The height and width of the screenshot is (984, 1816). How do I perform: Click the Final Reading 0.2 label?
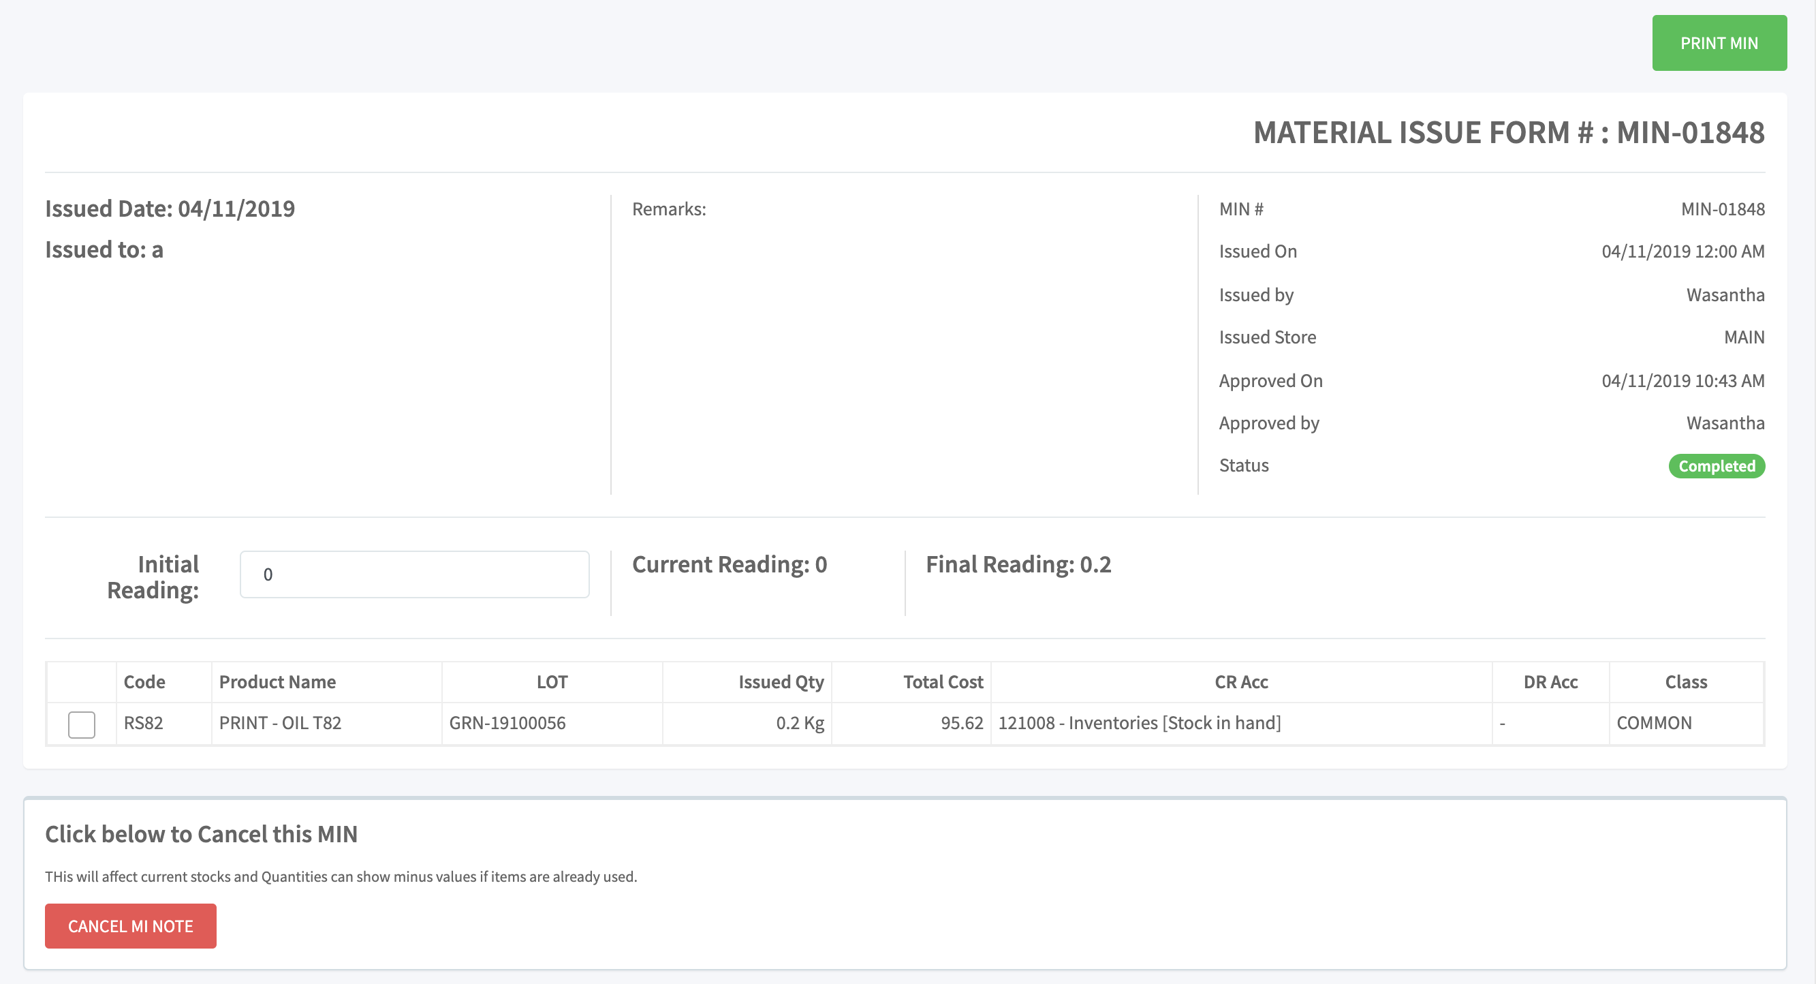[1018, 564]
